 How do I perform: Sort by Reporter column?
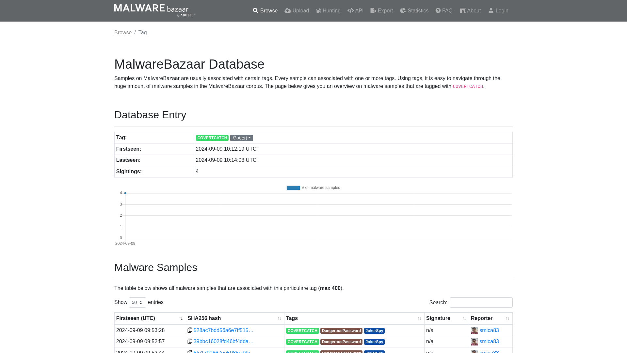point(490,318)
